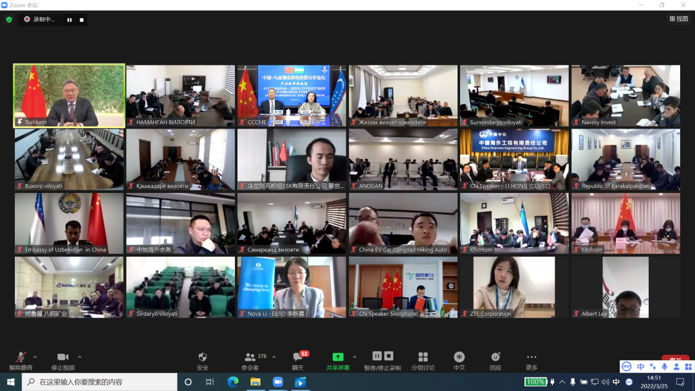Screen dimensions: 695x391
Task: Click the green encryption shield icon
Action: [x=9, y=19]
